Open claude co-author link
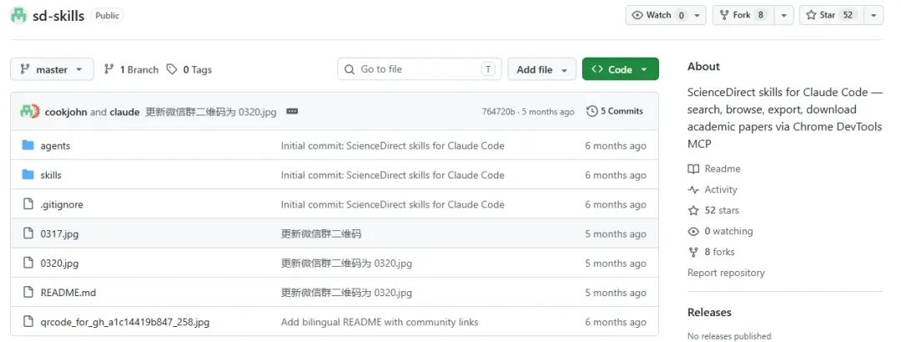This screenshot has width=901, height=342. coord(124,112)
